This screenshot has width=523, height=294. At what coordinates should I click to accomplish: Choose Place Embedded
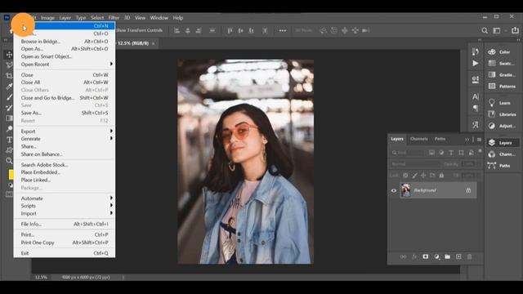click(65, 172)
